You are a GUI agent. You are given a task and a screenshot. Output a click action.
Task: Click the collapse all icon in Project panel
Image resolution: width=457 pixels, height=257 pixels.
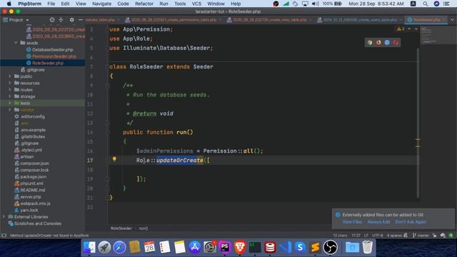[61, 20]
